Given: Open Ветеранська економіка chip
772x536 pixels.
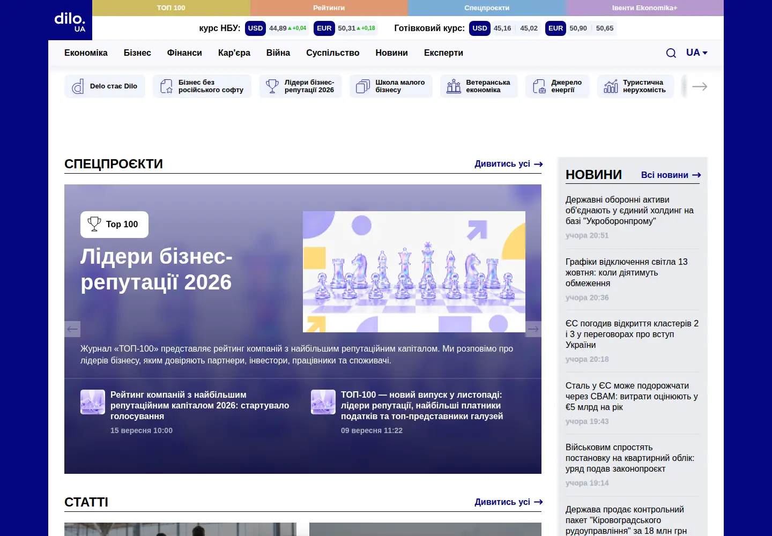Looking at the screenshot, I should click(x=479, y=86).
